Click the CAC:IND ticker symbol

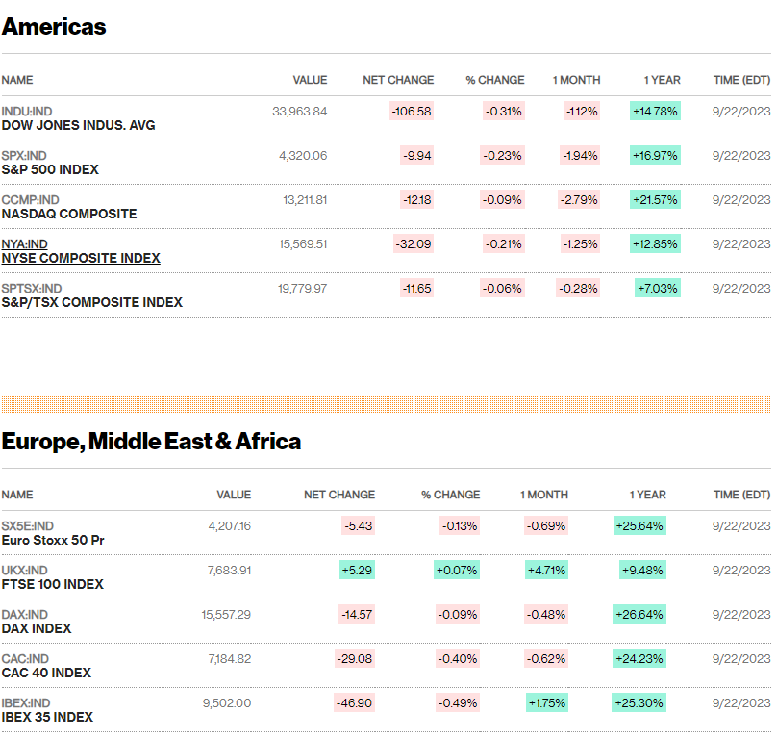click(x=25, y=658)
